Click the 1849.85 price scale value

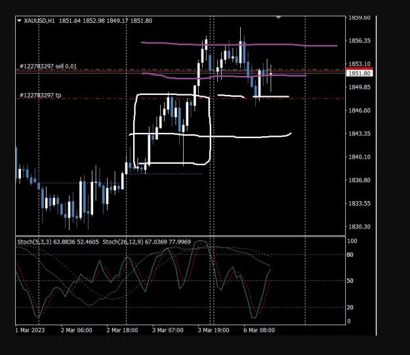[359, 87]
